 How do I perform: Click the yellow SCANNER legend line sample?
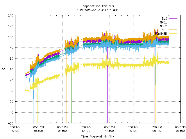coord(173,34)
